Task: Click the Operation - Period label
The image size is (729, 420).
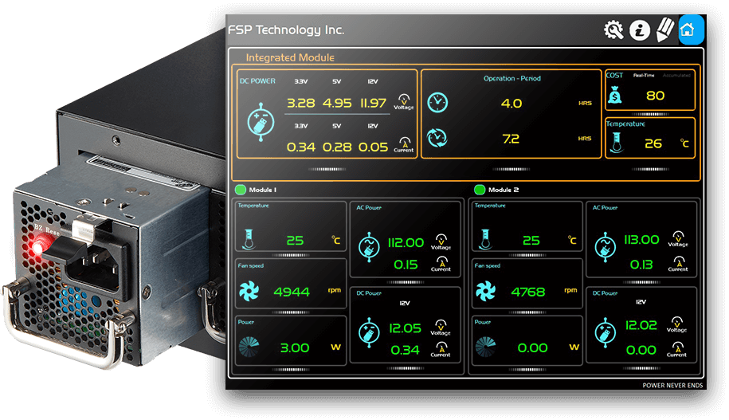Action: coord(511,78)
